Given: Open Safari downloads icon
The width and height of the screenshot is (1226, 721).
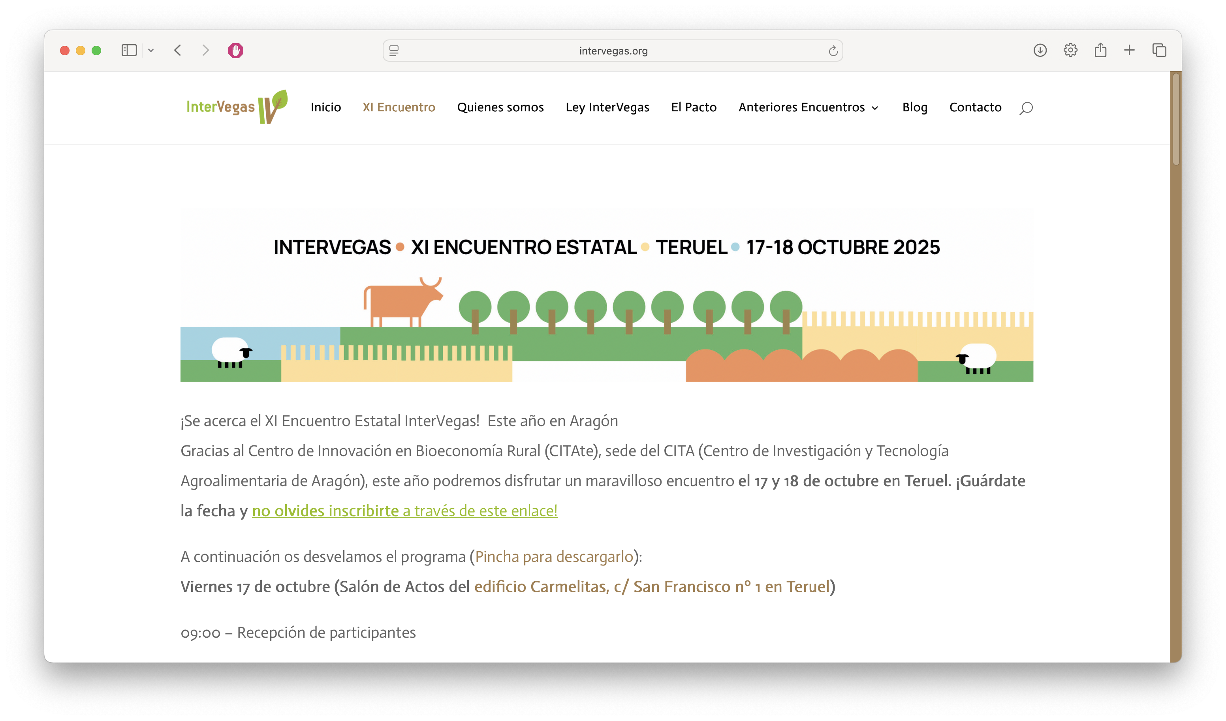Looking at the screenshot, I should [1040, 50].
